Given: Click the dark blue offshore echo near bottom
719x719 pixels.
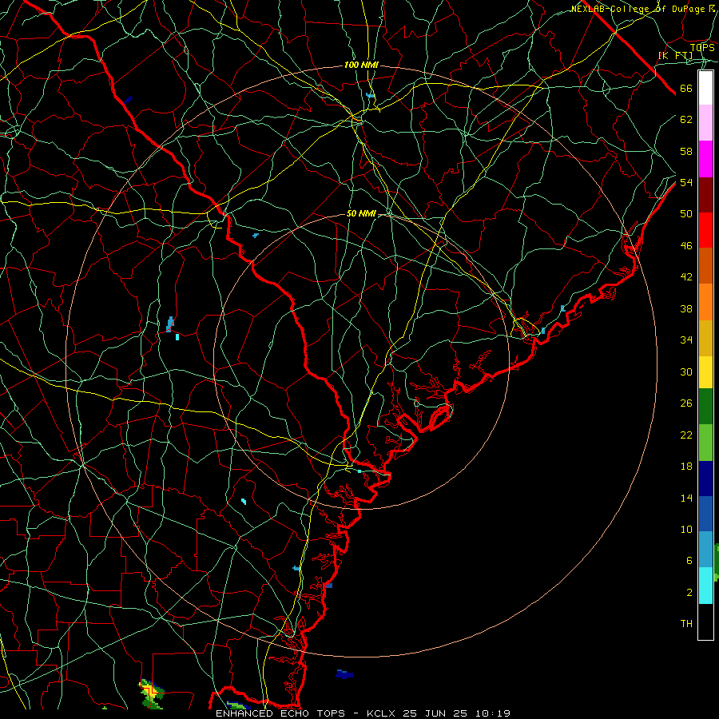Looking at the screenshot, I should coord(344,673).
